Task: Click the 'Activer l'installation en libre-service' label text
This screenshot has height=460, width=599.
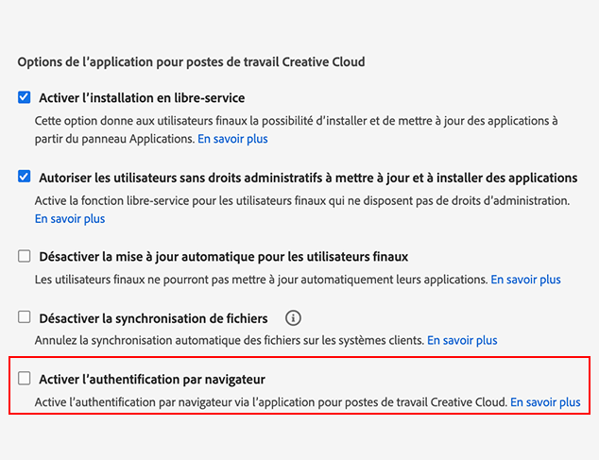Action: pos(142,97)
